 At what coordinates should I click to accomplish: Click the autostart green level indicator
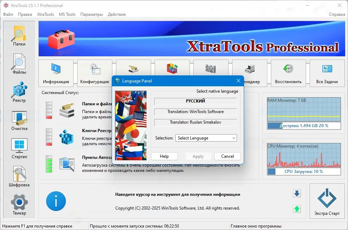coord(49,164)
